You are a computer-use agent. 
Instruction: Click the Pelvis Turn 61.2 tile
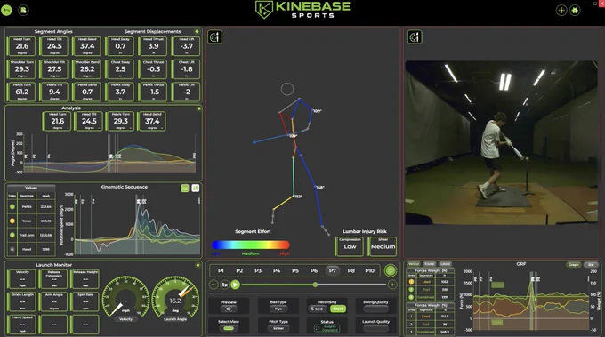22,92
